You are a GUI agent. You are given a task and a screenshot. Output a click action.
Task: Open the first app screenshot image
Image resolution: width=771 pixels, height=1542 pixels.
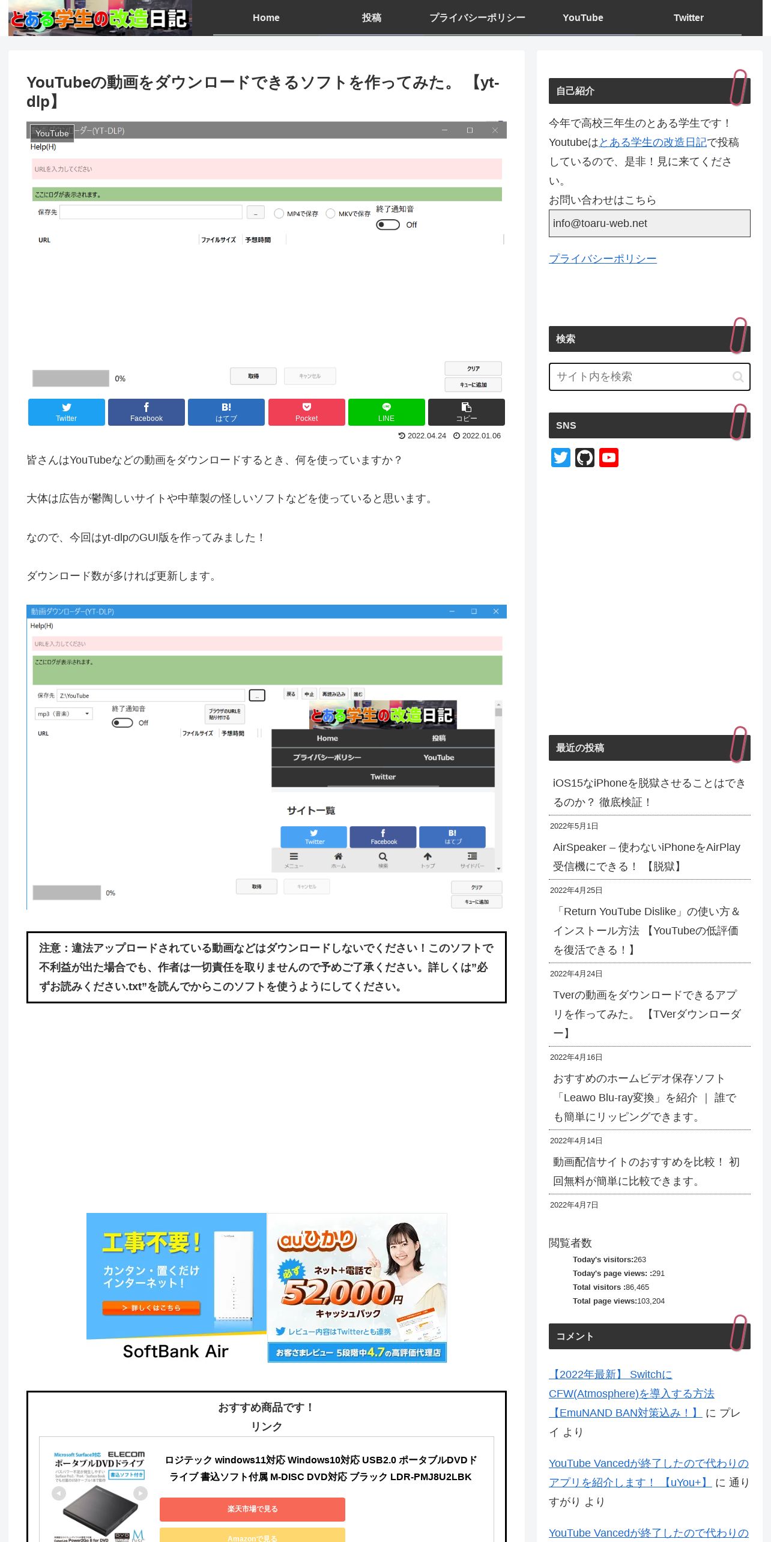coord(267,258)
